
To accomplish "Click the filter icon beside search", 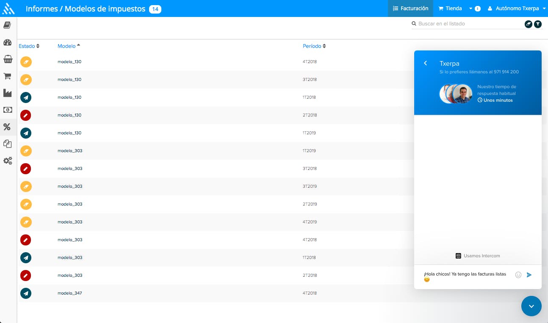I will click(537, 24).
